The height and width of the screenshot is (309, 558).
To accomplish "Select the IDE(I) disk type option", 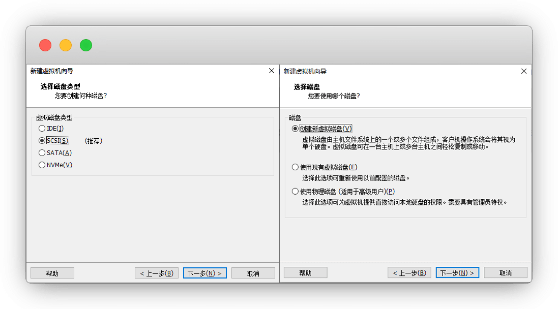I will (42, 129).
